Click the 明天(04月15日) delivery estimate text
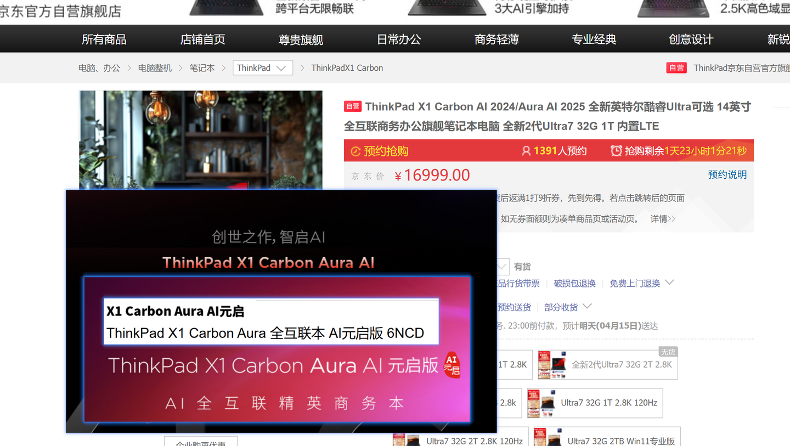This screenshot has height=446, width=790. coord(610,326)
